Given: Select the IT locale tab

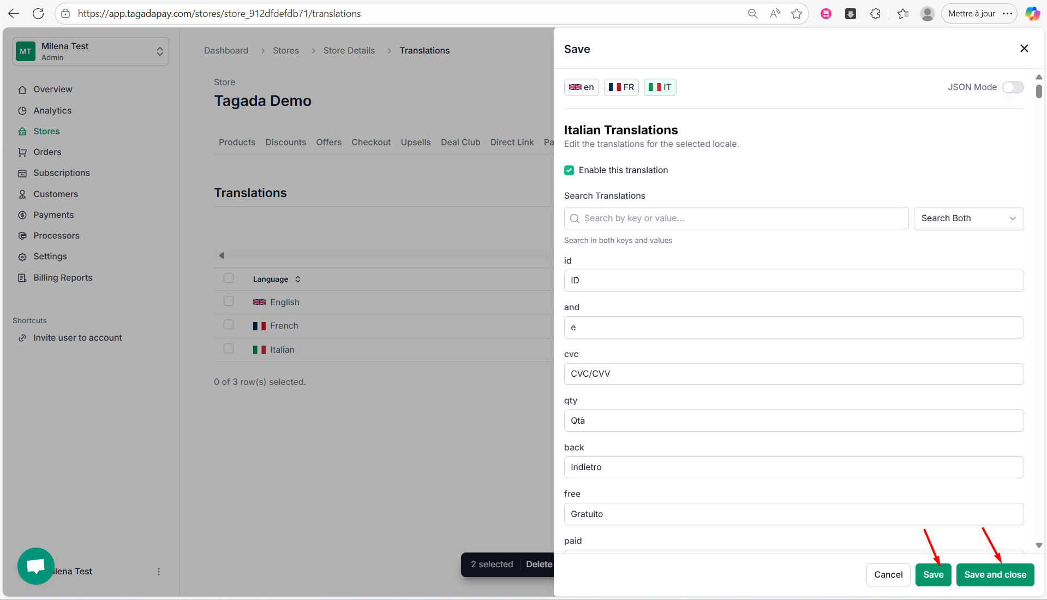Looking at the screenshot, I should tap(660, 87).
